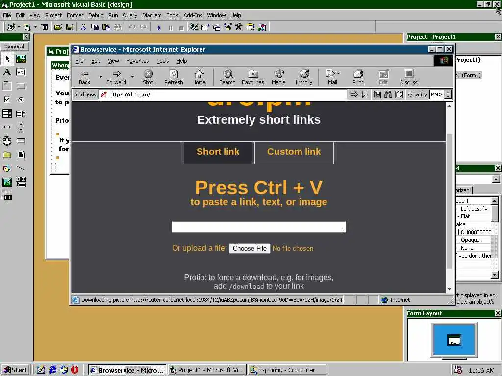Select the CommandButton control tool
This screenshot has height=376, width=502.
click(x=21, y=86)
